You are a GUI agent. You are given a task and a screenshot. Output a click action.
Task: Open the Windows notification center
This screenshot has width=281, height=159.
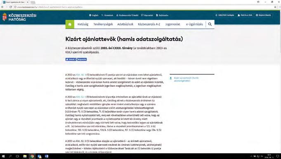pos(278,156)
